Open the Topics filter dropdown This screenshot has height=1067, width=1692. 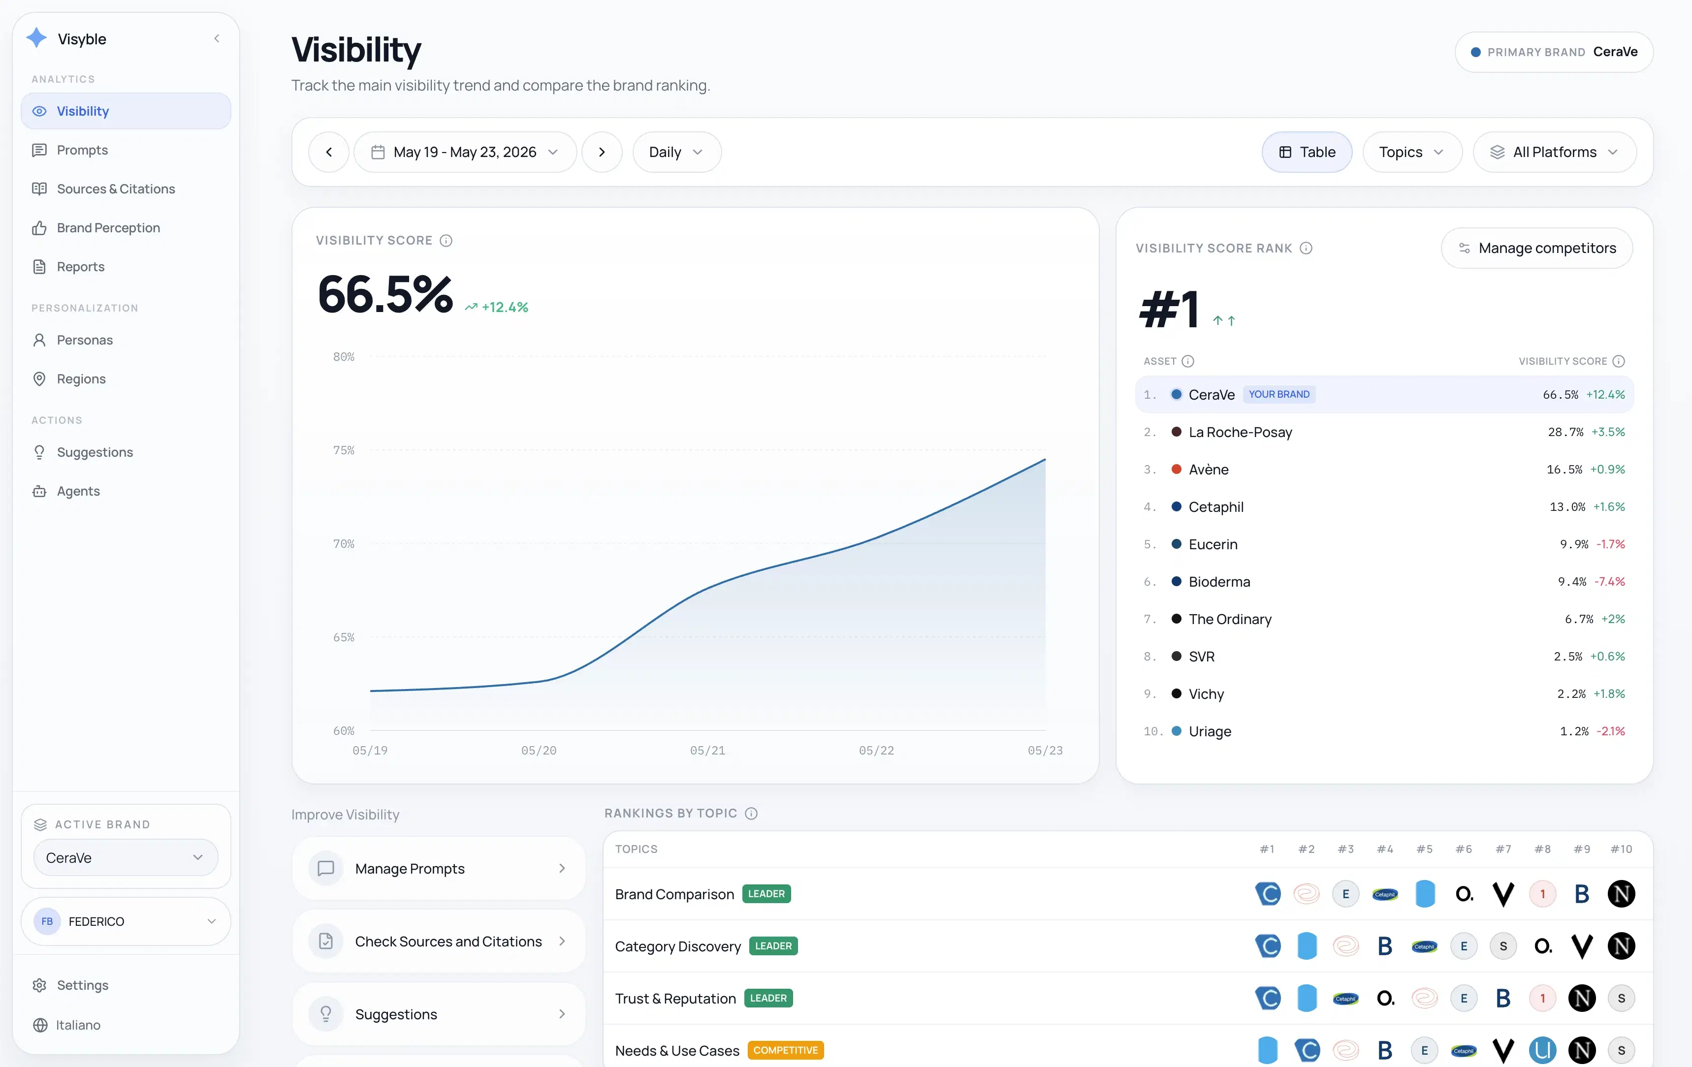click(x=1412, y=152)
